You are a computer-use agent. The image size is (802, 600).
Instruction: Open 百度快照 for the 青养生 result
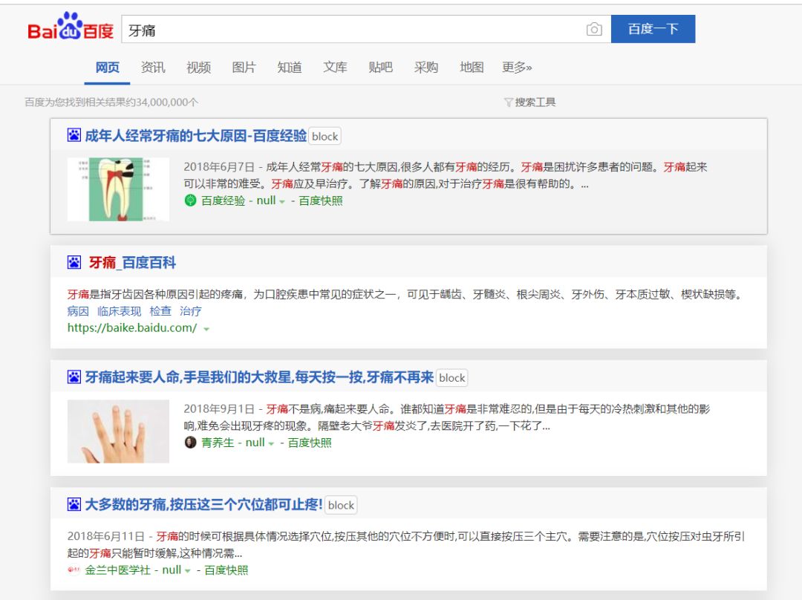tap(310, 443)
